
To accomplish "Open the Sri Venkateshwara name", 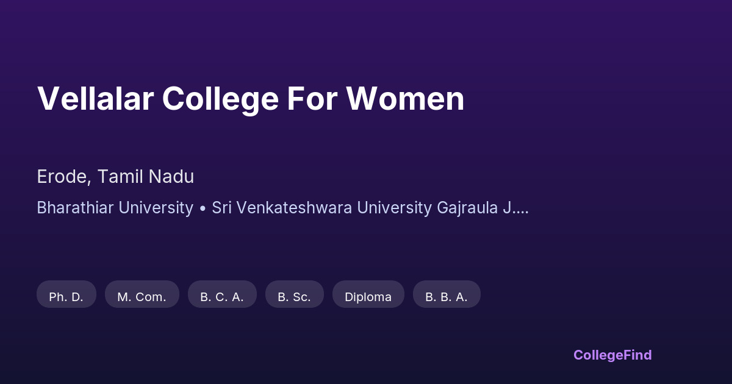I will coord(282,208).
